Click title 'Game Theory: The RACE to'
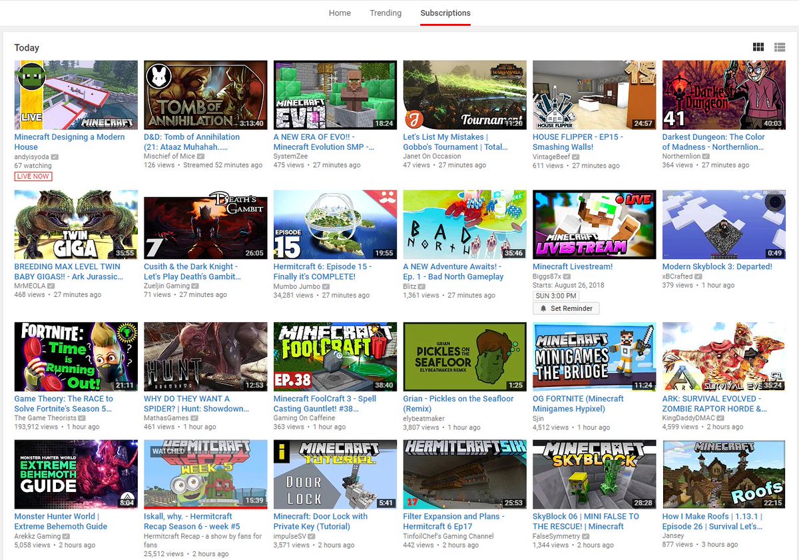This screenshot has width=799, height=560. tap(64, 404)
